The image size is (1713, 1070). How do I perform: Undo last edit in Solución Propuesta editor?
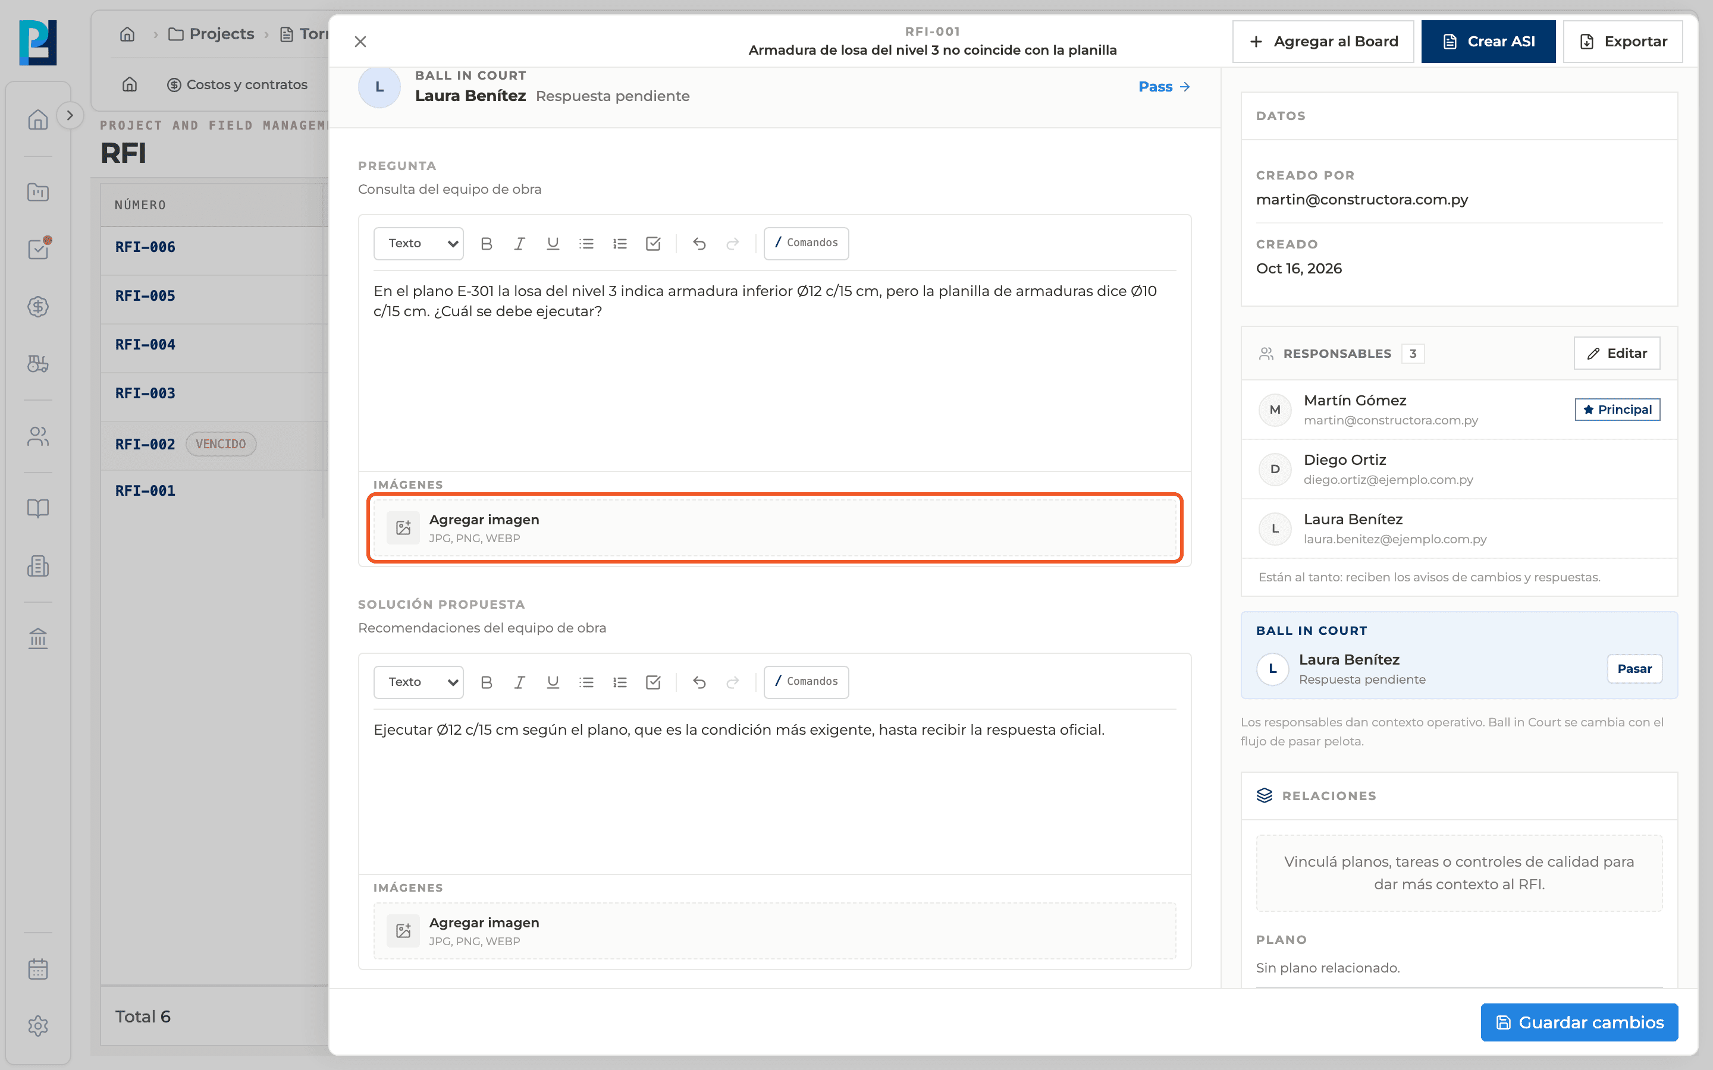coord(699,682)
